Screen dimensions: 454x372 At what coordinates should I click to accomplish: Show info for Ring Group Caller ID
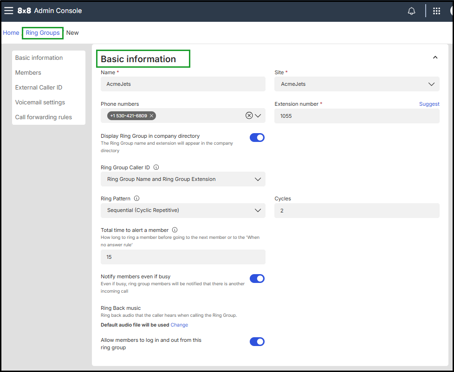coord(156,167)
